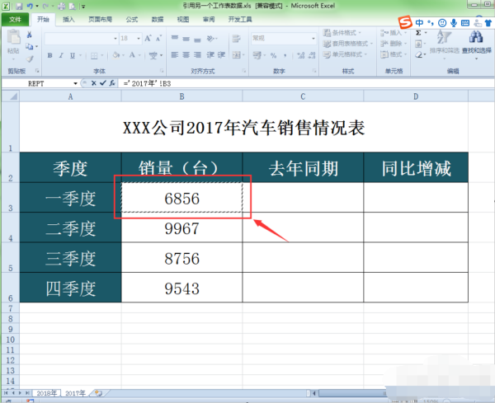
Task: Click the Insert Function fx icon
Action: (x=111, y=83)
